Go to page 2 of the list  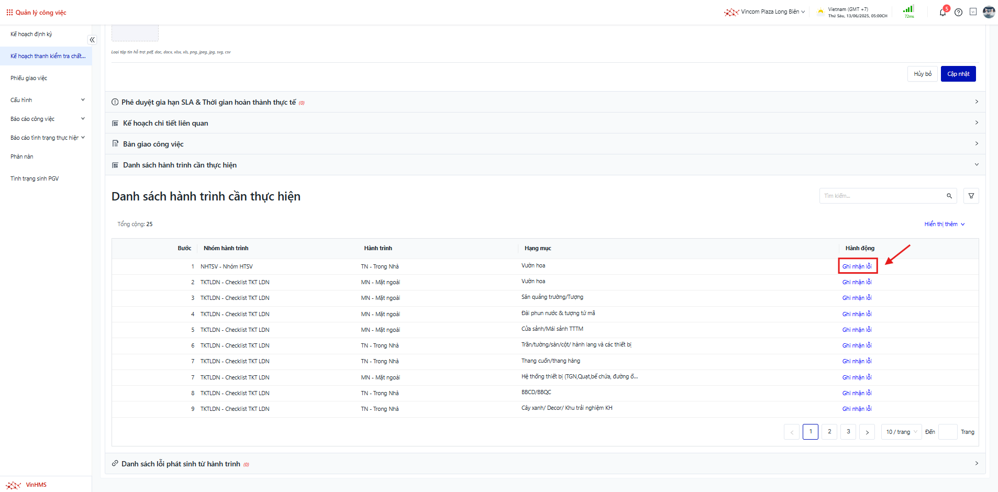(829, 432)
